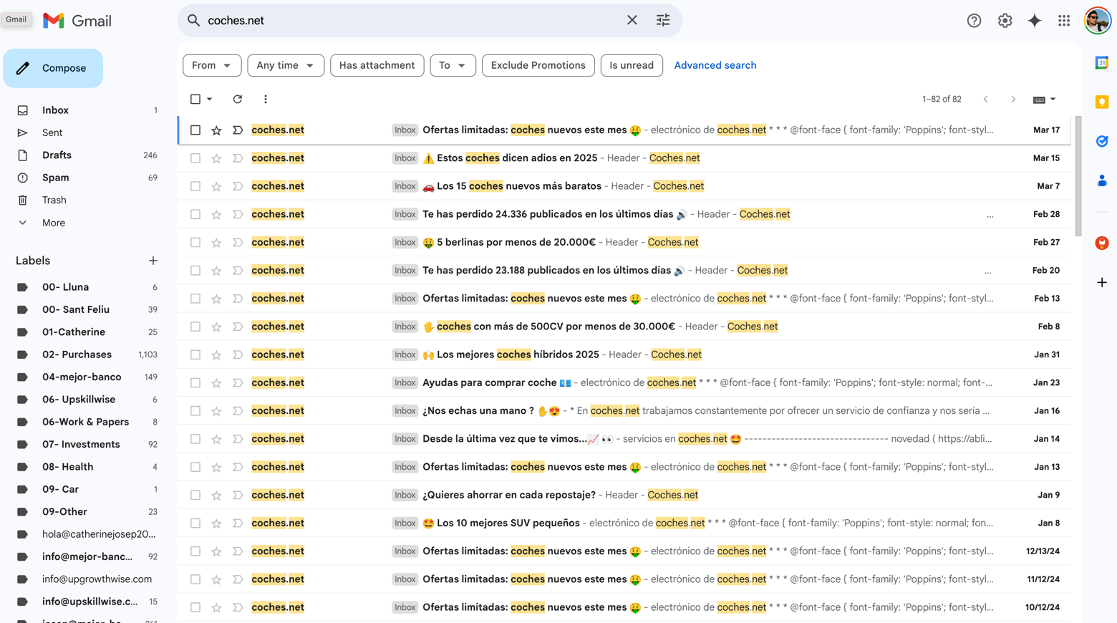Open the select-all dropdown arrow
Screen dimensions: 1117x623
210,99
